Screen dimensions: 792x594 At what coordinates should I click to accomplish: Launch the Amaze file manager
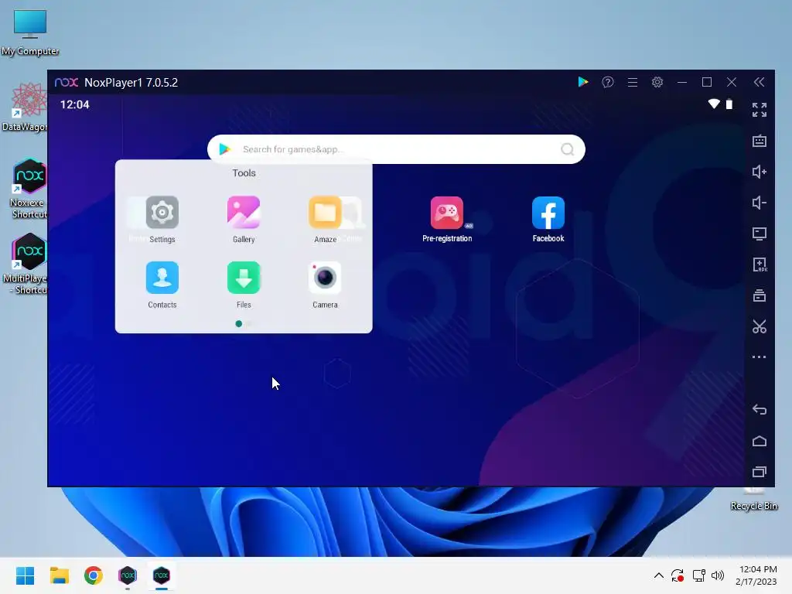point(325,213)
